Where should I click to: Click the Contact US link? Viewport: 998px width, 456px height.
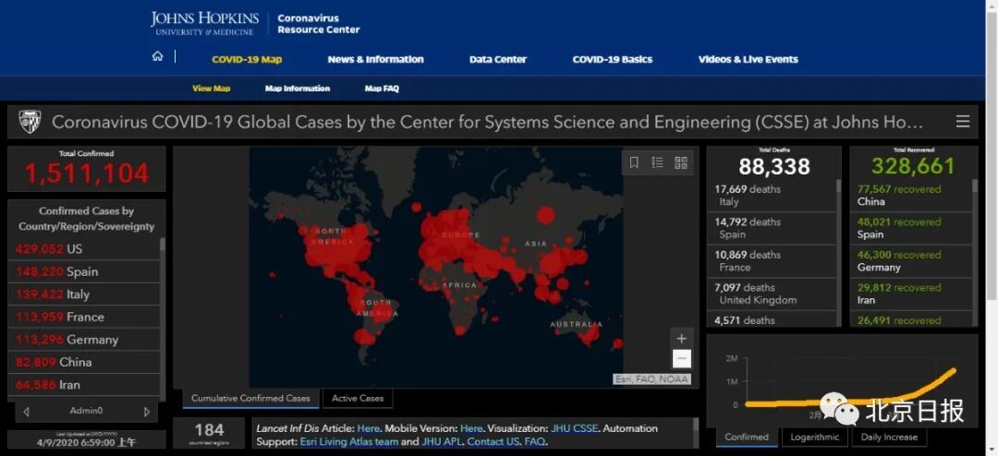pyautogui.click(x=493, y=441)
